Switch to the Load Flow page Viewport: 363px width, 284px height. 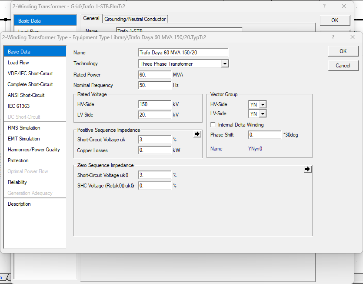(x=18, y=63)
